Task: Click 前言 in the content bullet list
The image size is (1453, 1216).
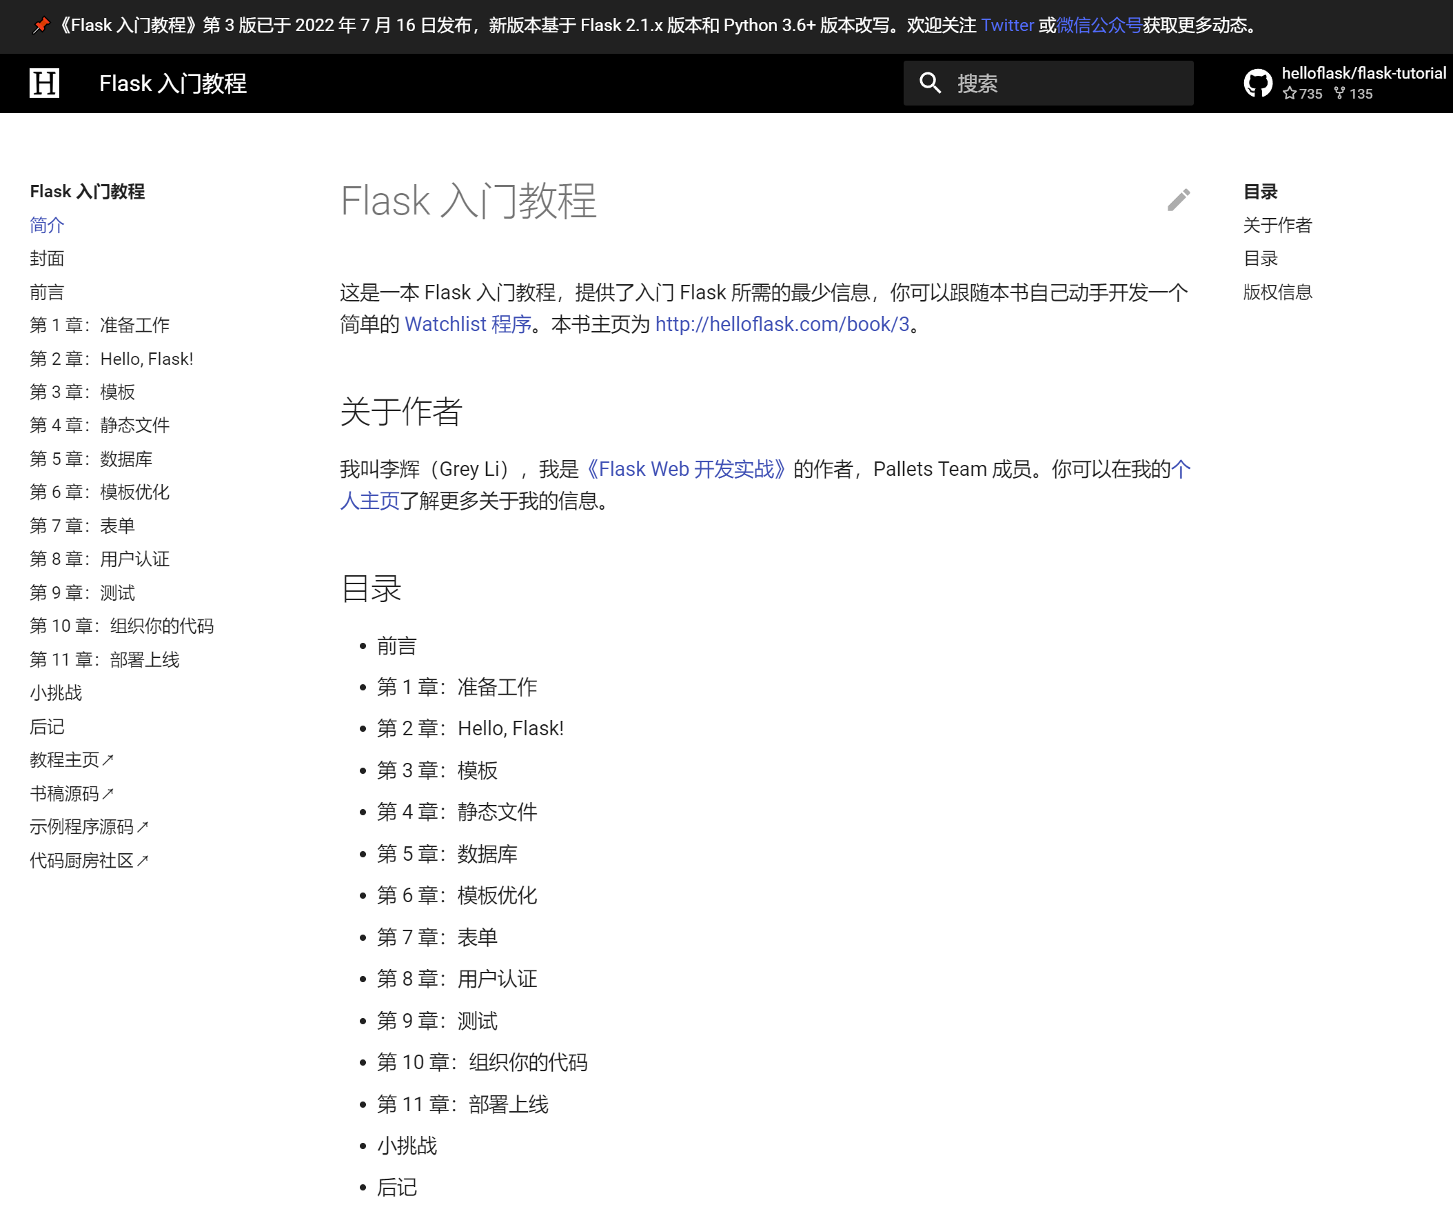Action: (396, 646)
